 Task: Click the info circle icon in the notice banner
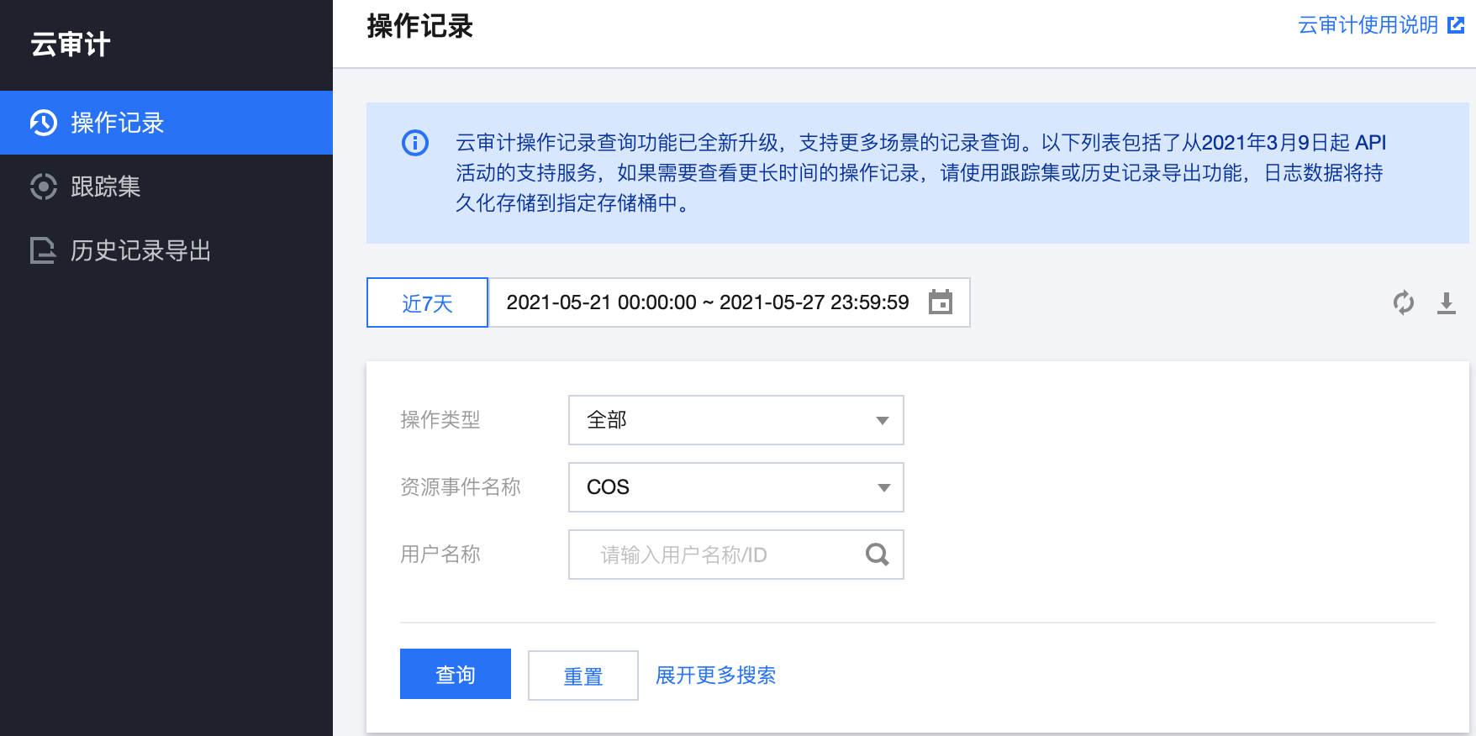pyautogui.click(x=415, y=143)
